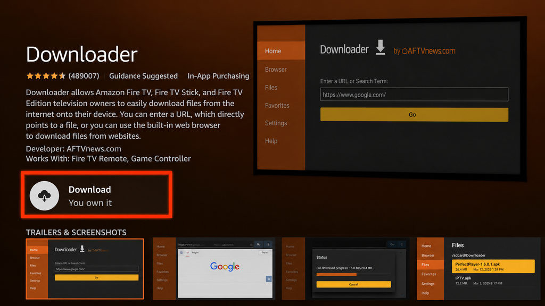The height and width of the screenshot is (306, 545).
Task: Open the first Downloader home screenshot thumbnail
Action: 85,268
